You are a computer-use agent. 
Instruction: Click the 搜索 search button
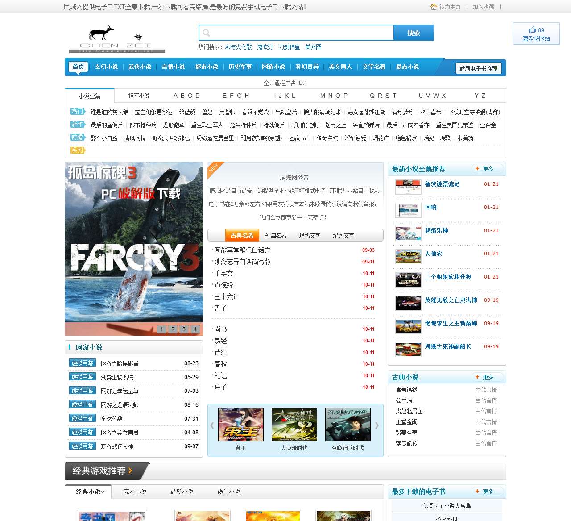[414, 33]
